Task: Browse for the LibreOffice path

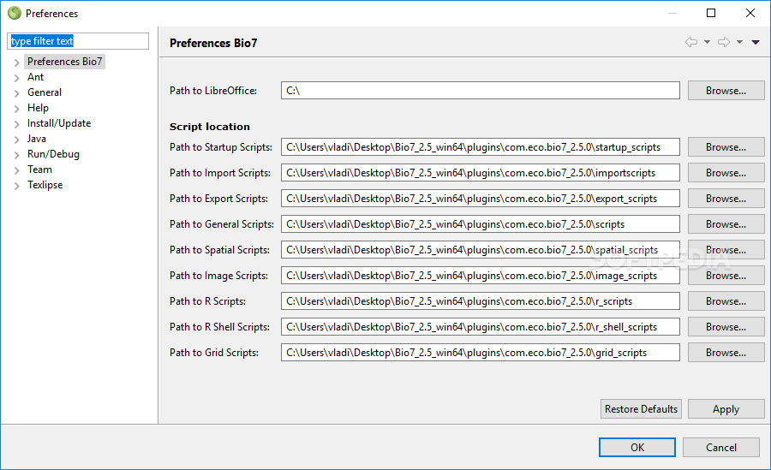Action: 726,91
